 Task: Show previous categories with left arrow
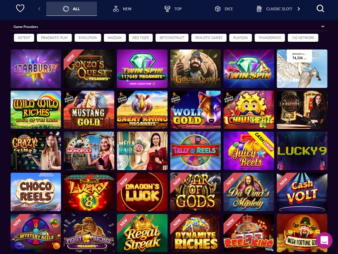tap(39, 9)
